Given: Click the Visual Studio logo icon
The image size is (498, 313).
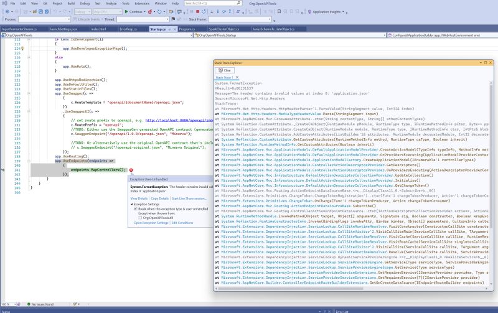Looking at the screenshot, I should (x=5, y=3).
